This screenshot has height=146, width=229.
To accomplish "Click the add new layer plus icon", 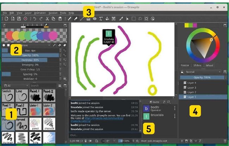I will (x=182, y=141).
